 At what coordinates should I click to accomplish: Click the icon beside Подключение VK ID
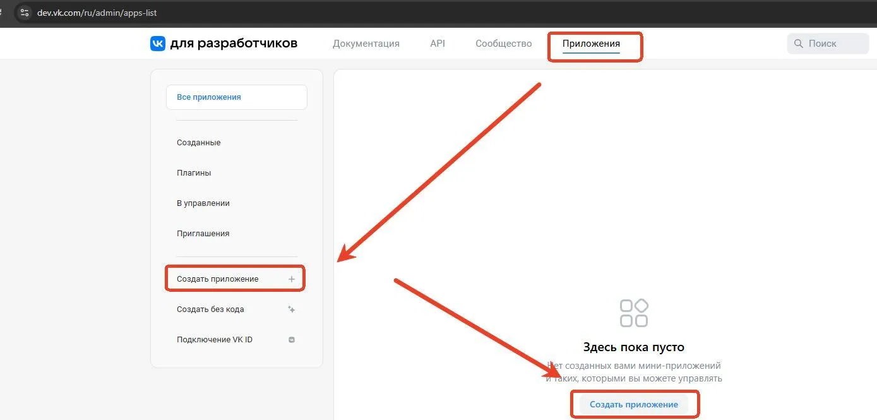[292, 340]
